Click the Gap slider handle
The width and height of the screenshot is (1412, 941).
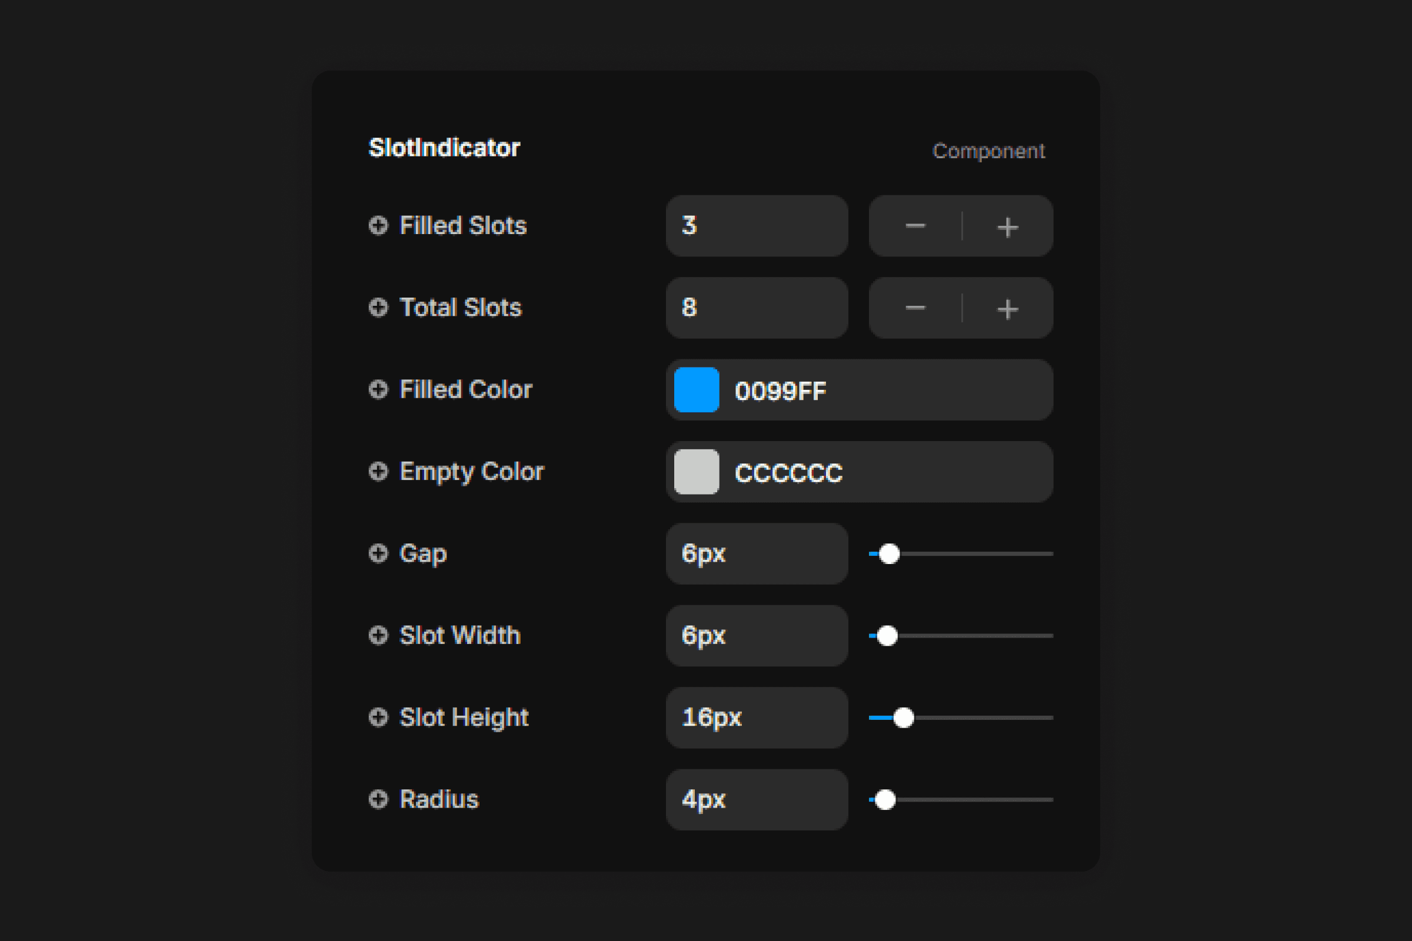pyautogui.click(x=889, y=554)
